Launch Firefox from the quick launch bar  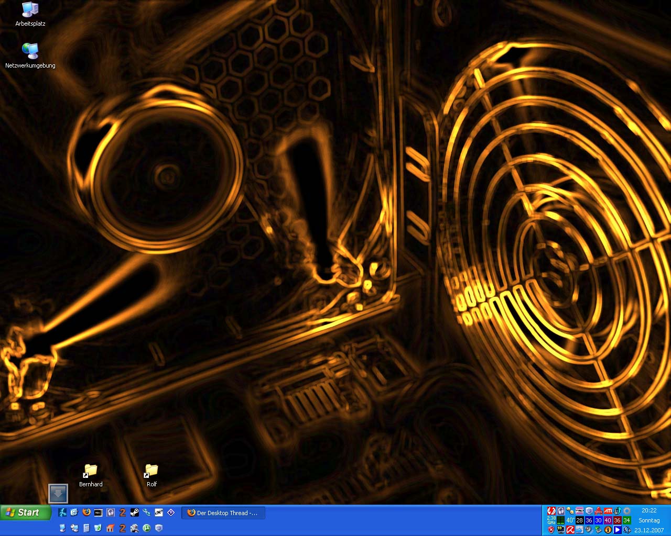click(86, 512)
